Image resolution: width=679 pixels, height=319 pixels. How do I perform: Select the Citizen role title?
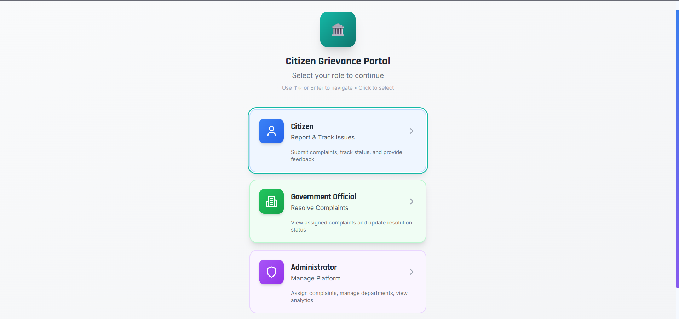pos(302,126)
